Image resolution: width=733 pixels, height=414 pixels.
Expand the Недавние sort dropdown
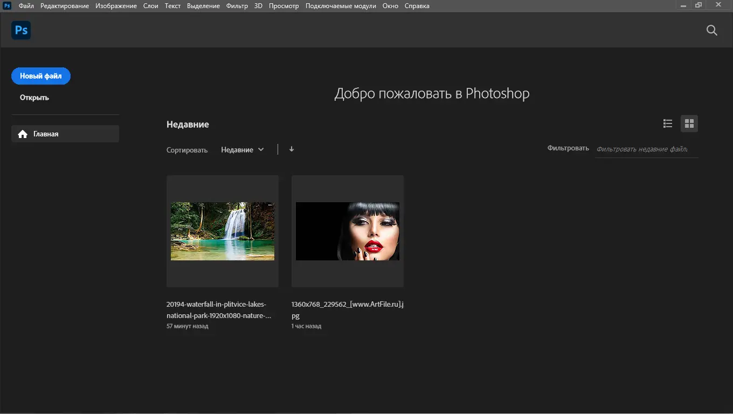(x=243, y=150)
